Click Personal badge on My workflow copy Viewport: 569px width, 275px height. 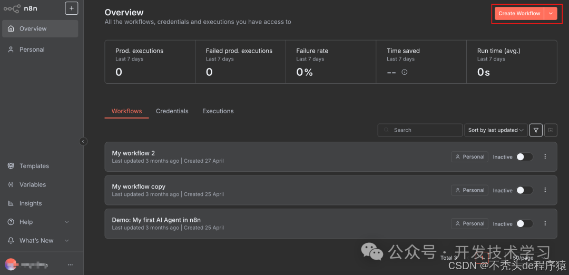(469, 190)
